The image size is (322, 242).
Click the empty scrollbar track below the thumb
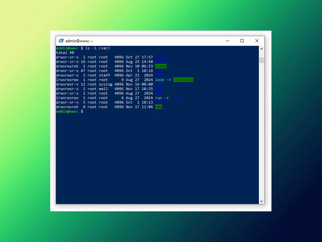point(261,129)
